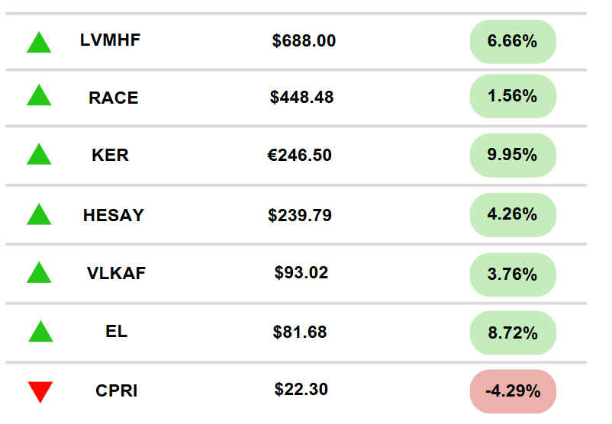612x424 pixels.
Task: Click the 9.95% change badge
Action: (513, 155)
